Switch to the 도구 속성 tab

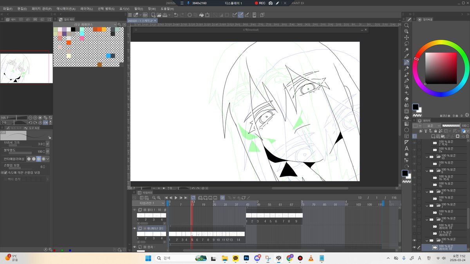[32, 128]
